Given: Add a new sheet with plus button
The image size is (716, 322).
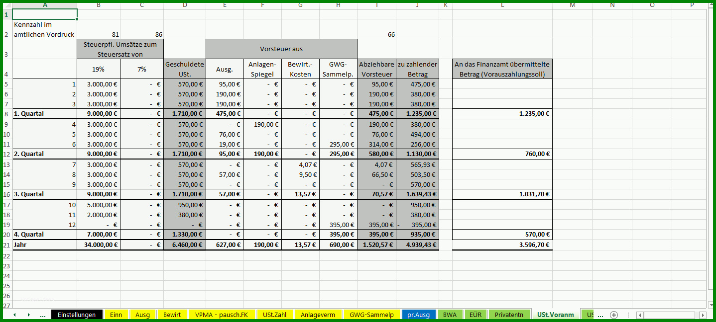Looking at the screenshot, I should 614,315.
